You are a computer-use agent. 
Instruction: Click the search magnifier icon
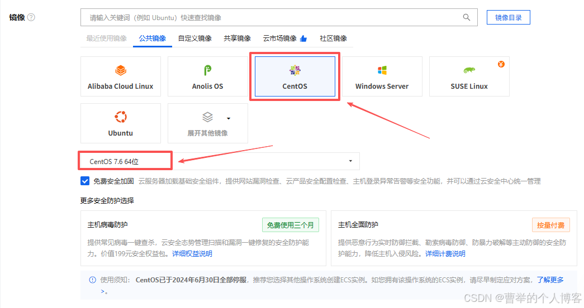pyautogui.click(x=466, y=17)
